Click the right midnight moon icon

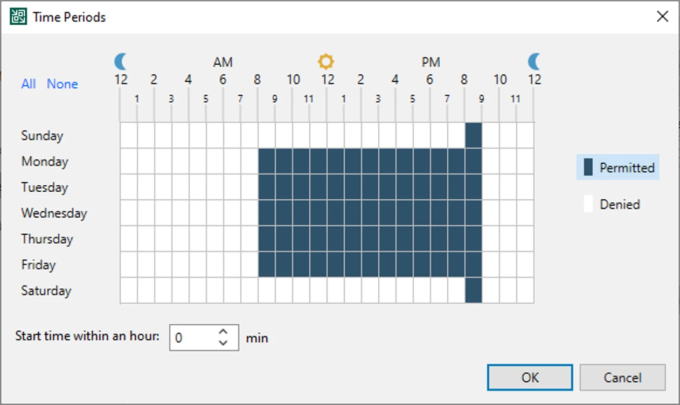(534, 61)
